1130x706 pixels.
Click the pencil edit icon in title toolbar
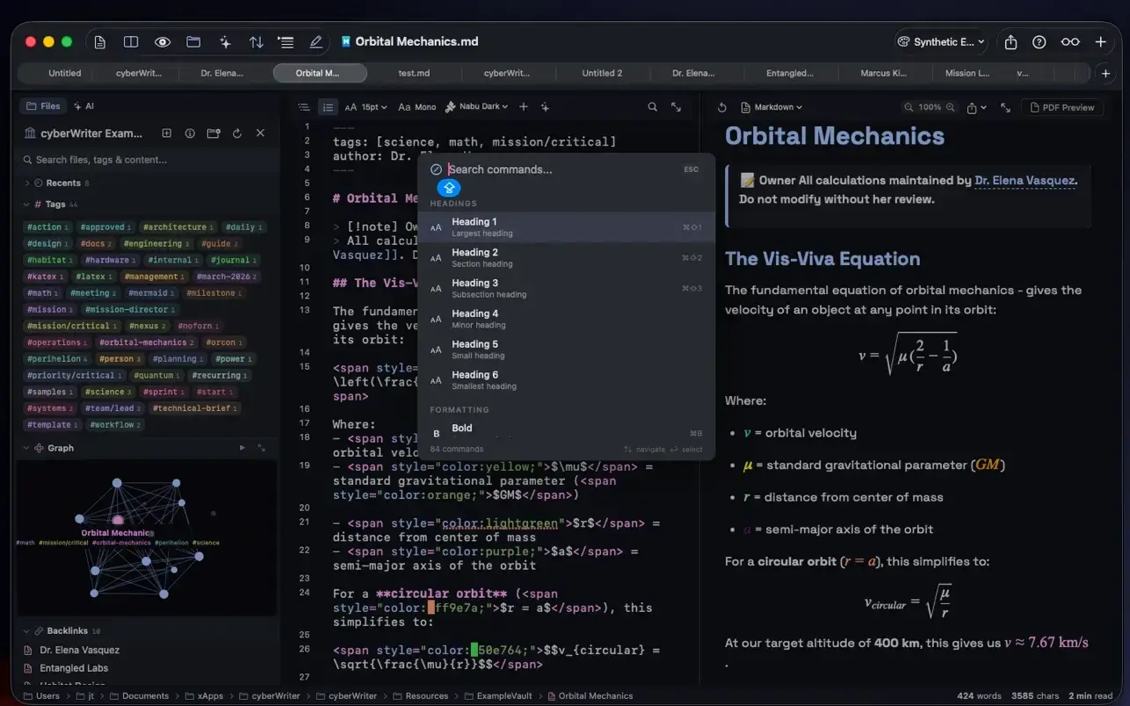pos(316,42)
